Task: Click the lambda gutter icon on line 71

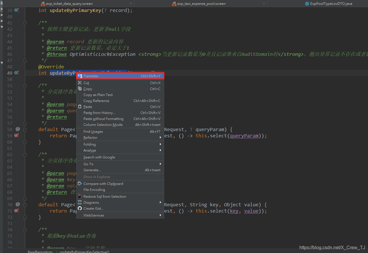Action: (17, 211)
